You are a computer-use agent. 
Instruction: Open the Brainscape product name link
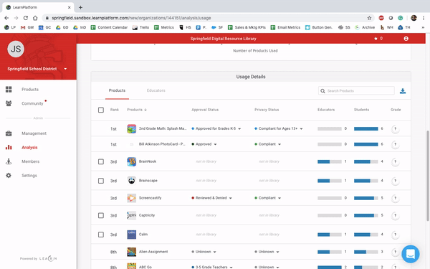(148, 181)
